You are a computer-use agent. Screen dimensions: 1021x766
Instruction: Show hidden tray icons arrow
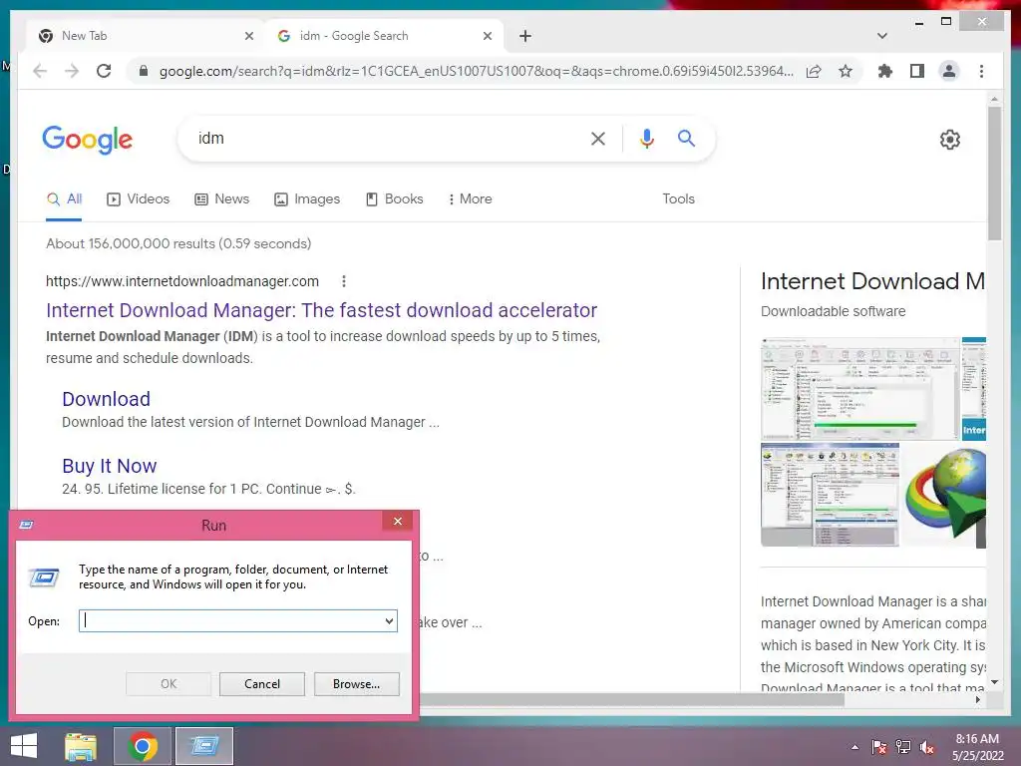coord(854,747)
